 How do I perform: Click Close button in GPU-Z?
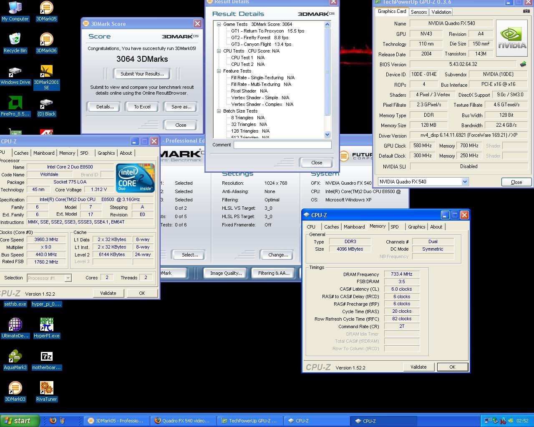pyautogui.click(x=516, y=182)
